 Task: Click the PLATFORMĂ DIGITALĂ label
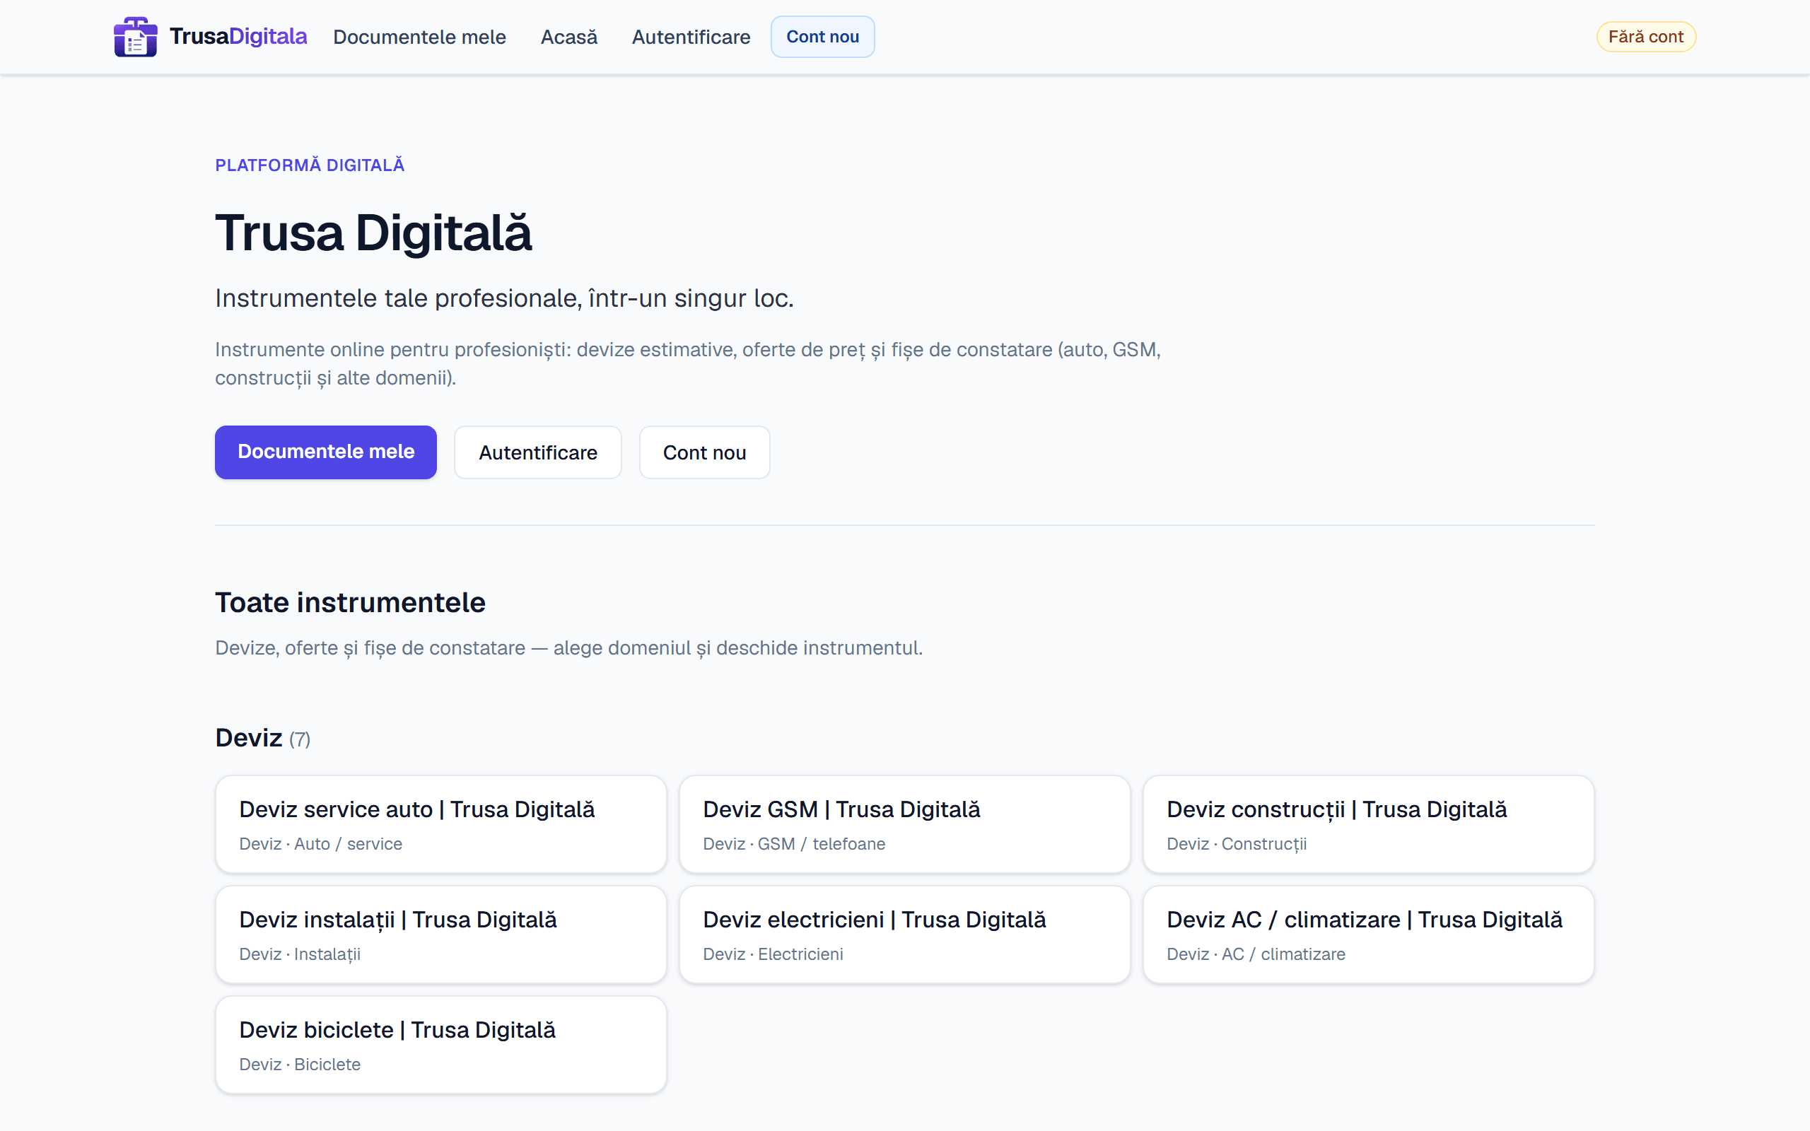click(310, 165)
